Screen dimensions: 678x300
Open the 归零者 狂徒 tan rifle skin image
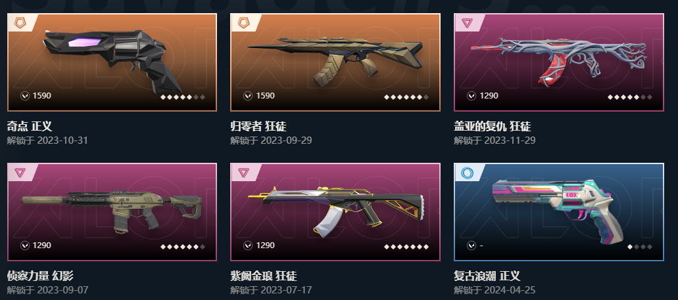click(335, 59)
